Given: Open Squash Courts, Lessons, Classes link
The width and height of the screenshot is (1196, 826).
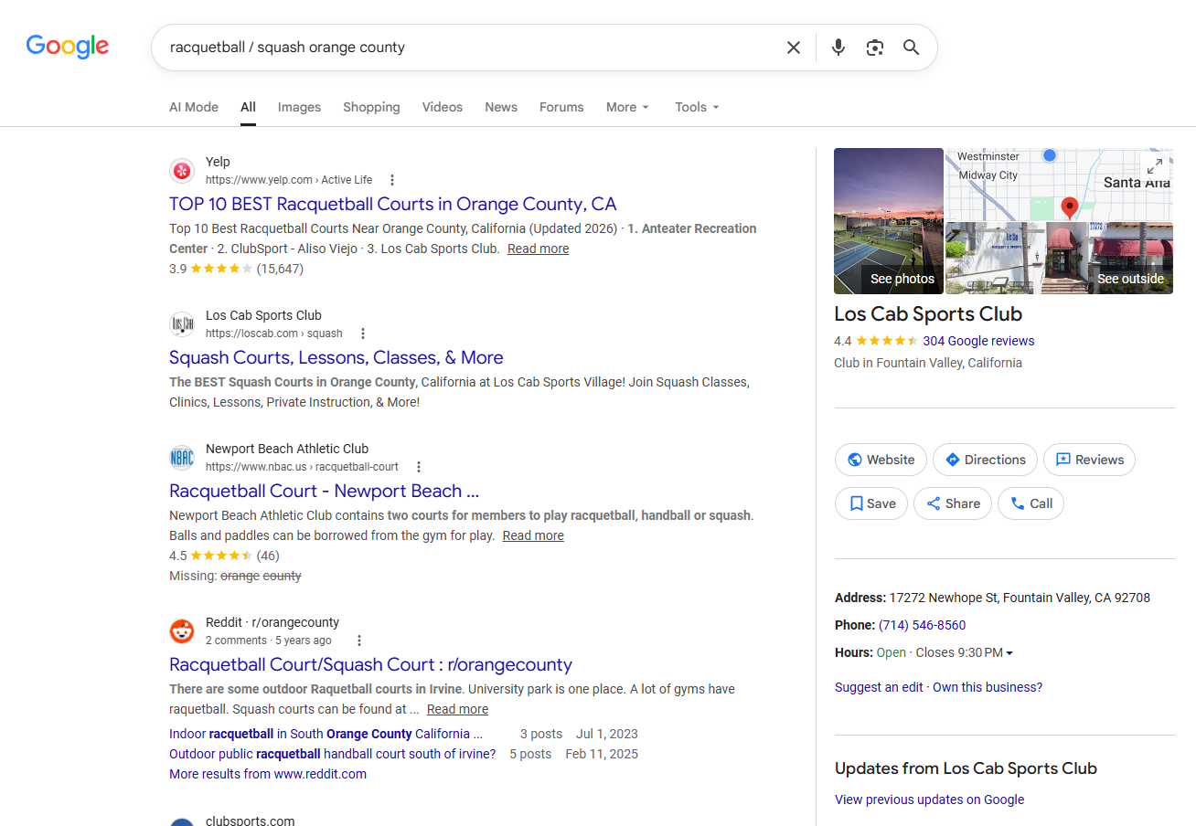Looking at the screenshot, I should click(x=336, y=357).
